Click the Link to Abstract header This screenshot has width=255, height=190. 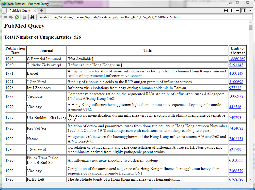pos(237,51)
